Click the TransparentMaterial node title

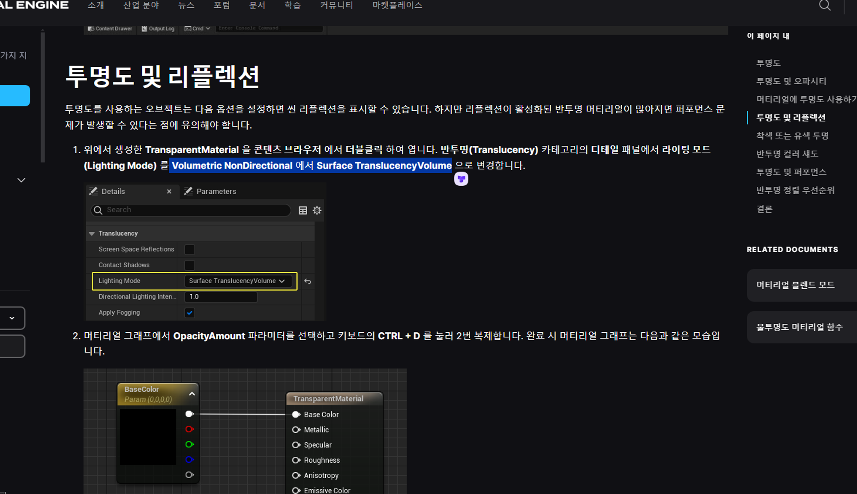click(x=328, y=399)
